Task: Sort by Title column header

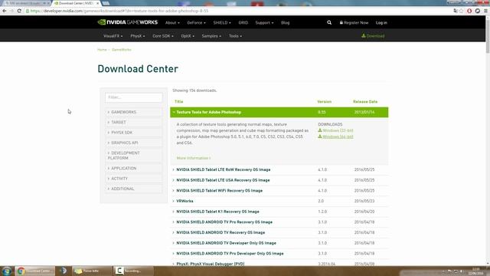Action: [x=178, y=102]
